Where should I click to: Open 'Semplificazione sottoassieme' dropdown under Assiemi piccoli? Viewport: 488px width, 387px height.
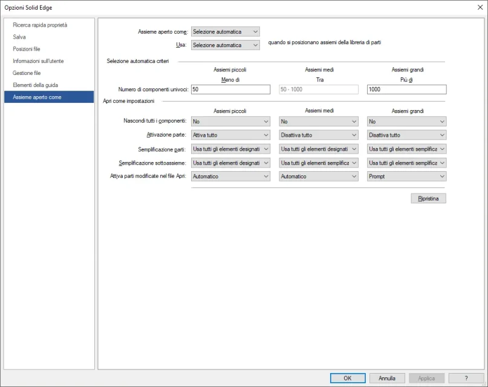[x=230, y=163]
